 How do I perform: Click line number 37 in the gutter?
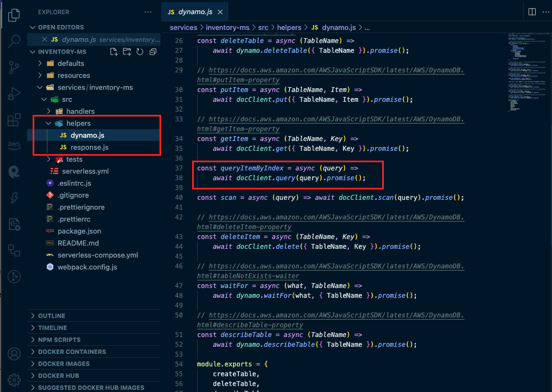pos(179,168)
